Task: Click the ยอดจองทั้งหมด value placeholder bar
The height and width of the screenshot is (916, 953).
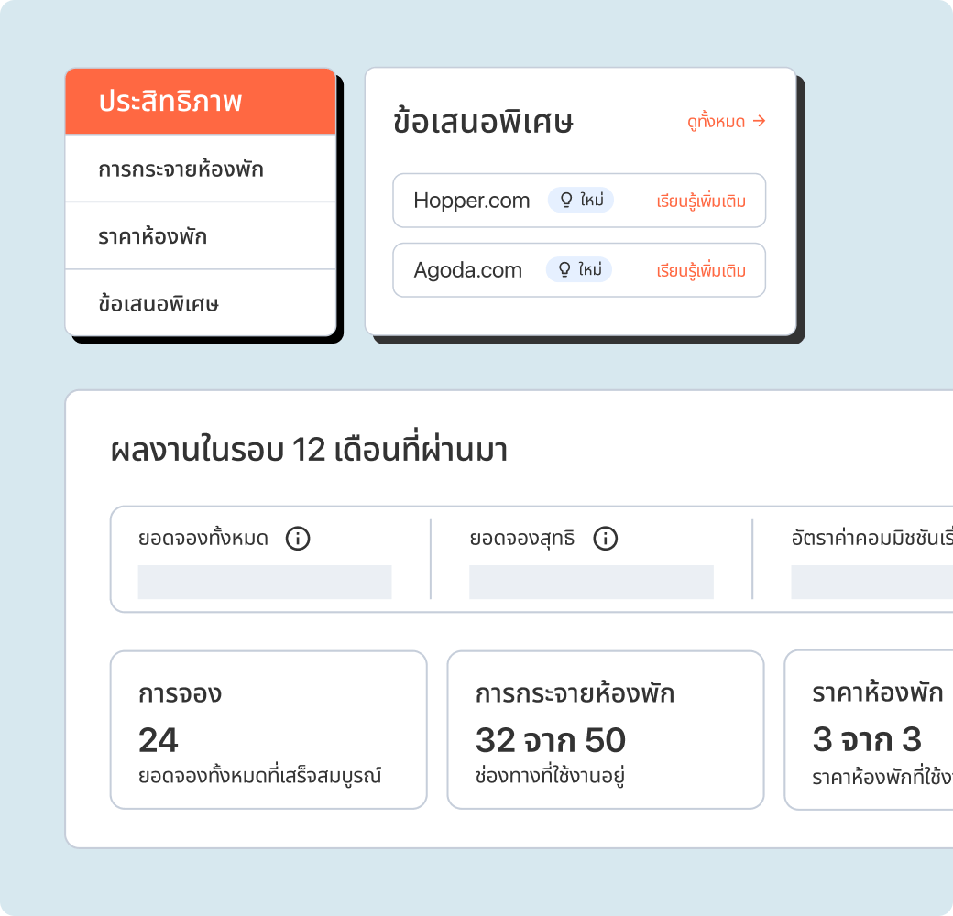Action: 264,583
